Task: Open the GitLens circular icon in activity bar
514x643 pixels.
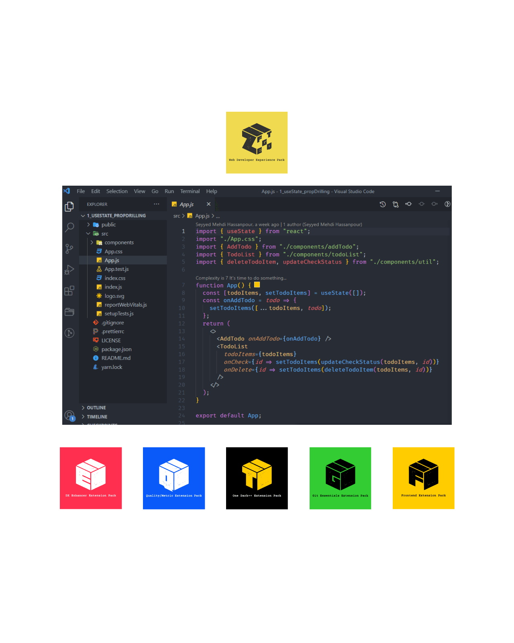Action: (69, 333)
